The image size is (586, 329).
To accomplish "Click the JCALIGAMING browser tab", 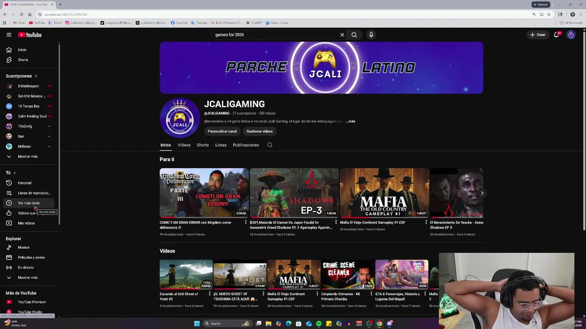I will [x=28, y=5].
